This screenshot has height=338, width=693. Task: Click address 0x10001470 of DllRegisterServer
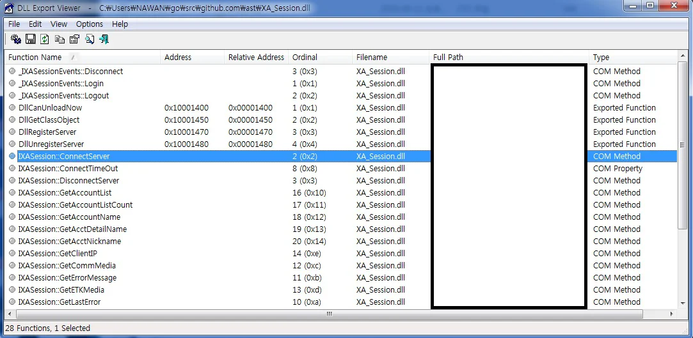pos(186,132)
